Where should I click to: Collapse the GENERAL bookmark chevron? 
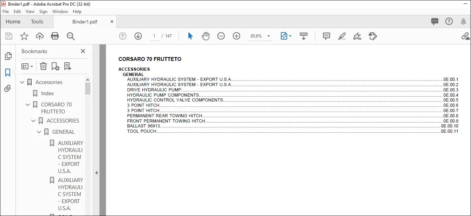tap(39, 132)
